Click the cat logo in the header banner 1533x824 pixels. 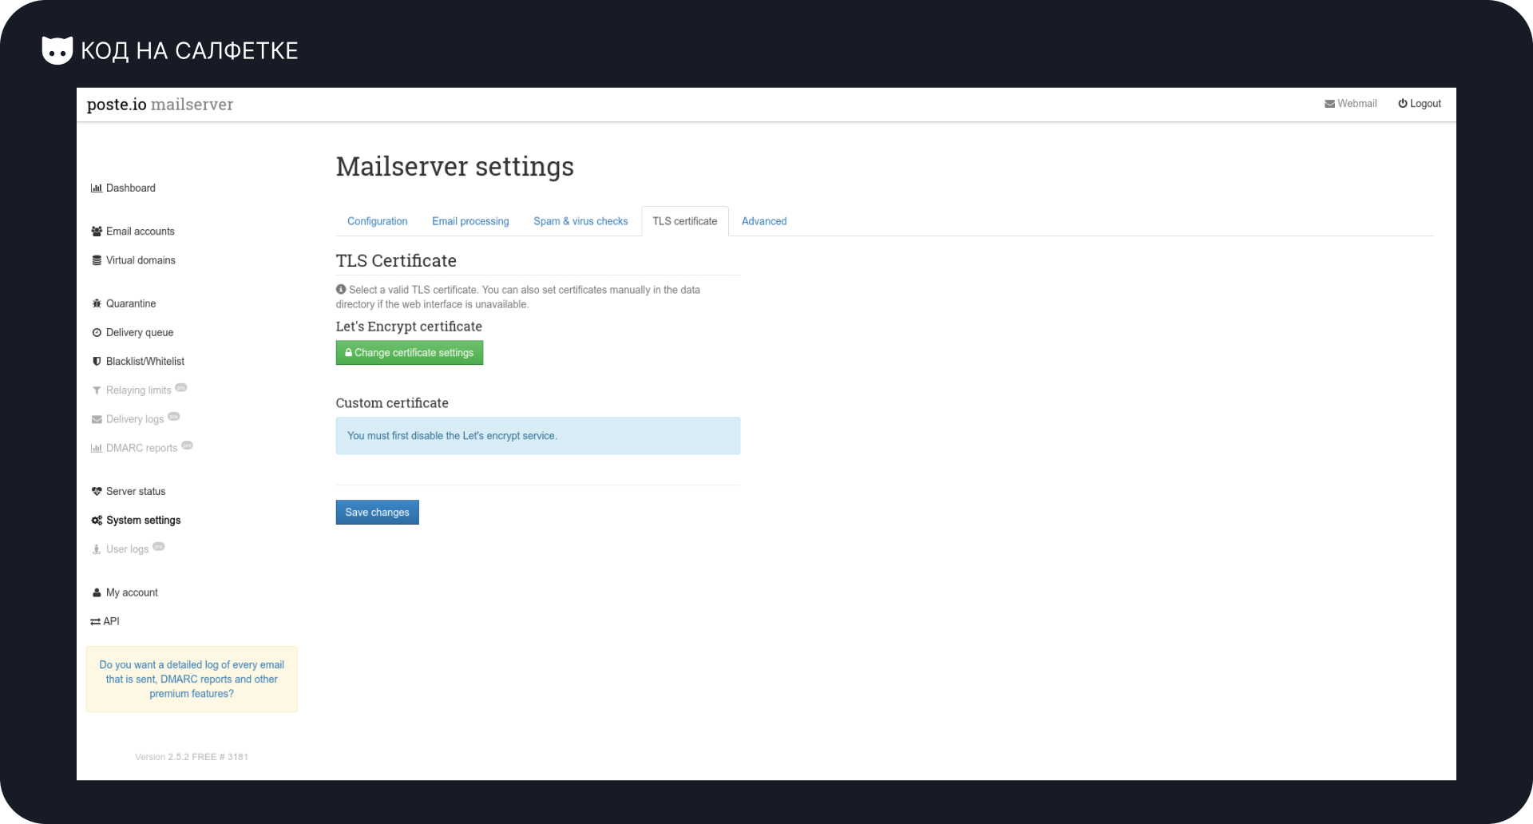57,50
